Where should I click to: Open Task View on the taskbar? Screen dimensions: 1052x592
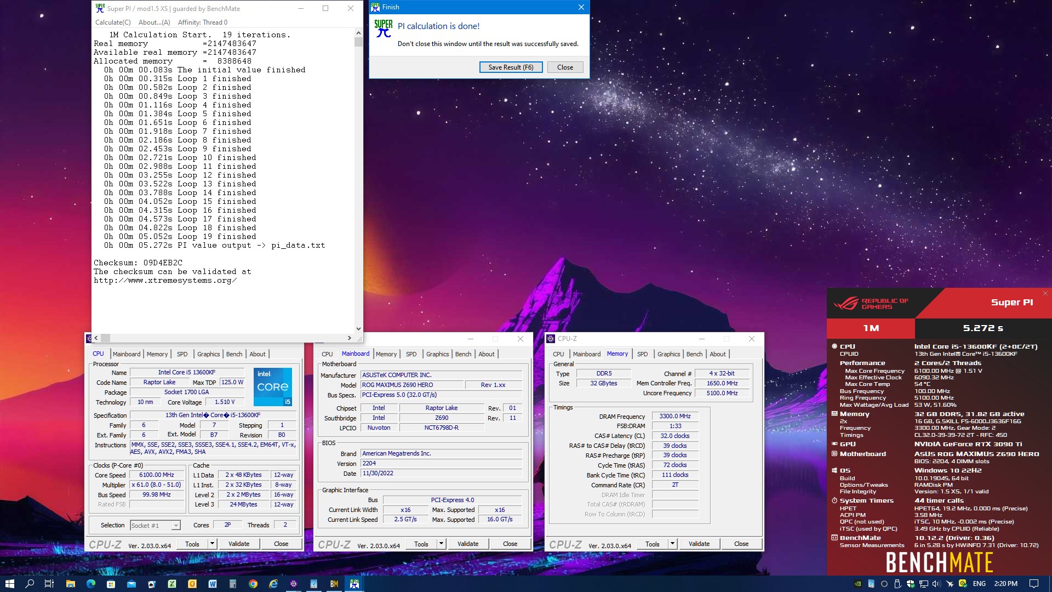pos(49,584)
